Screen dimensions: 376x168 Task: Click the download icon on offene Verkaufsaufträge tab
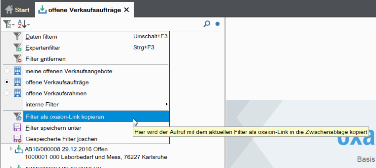[x=43, y=10]
